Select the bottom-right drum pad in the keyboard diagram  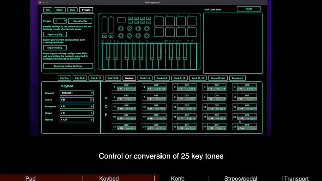[x=192, y=32]
